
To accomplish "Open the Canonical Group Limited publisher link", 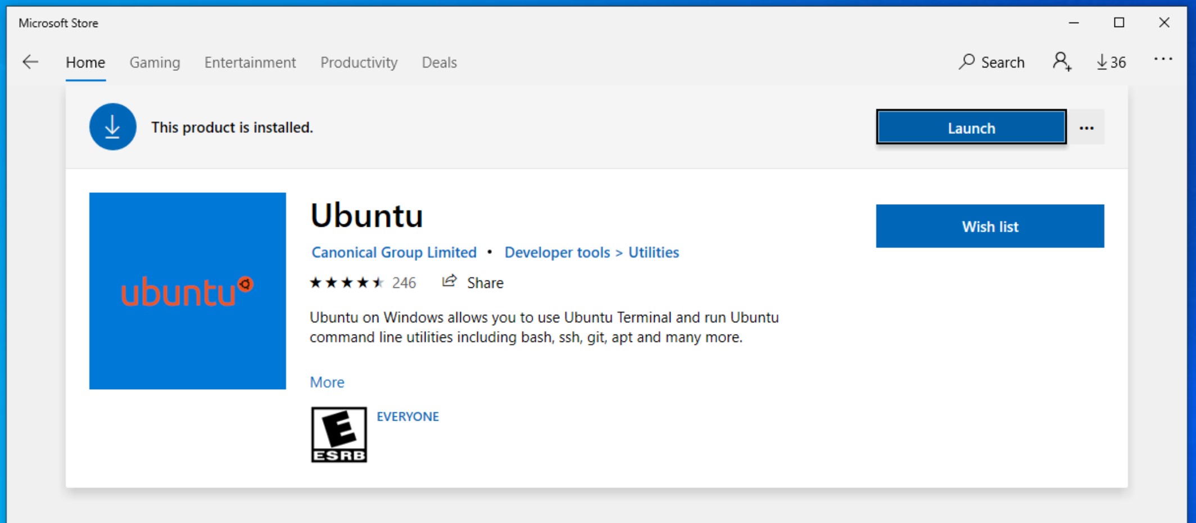I will pyautogui.click(x=394, y=253).
